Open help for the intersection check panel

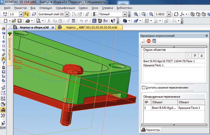click(154, 41)
